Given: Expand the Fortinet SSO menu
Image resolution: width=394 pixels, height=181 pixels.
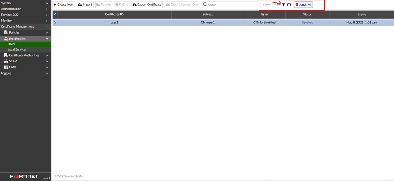Looking at the screenshot, I should click(25, 15).
